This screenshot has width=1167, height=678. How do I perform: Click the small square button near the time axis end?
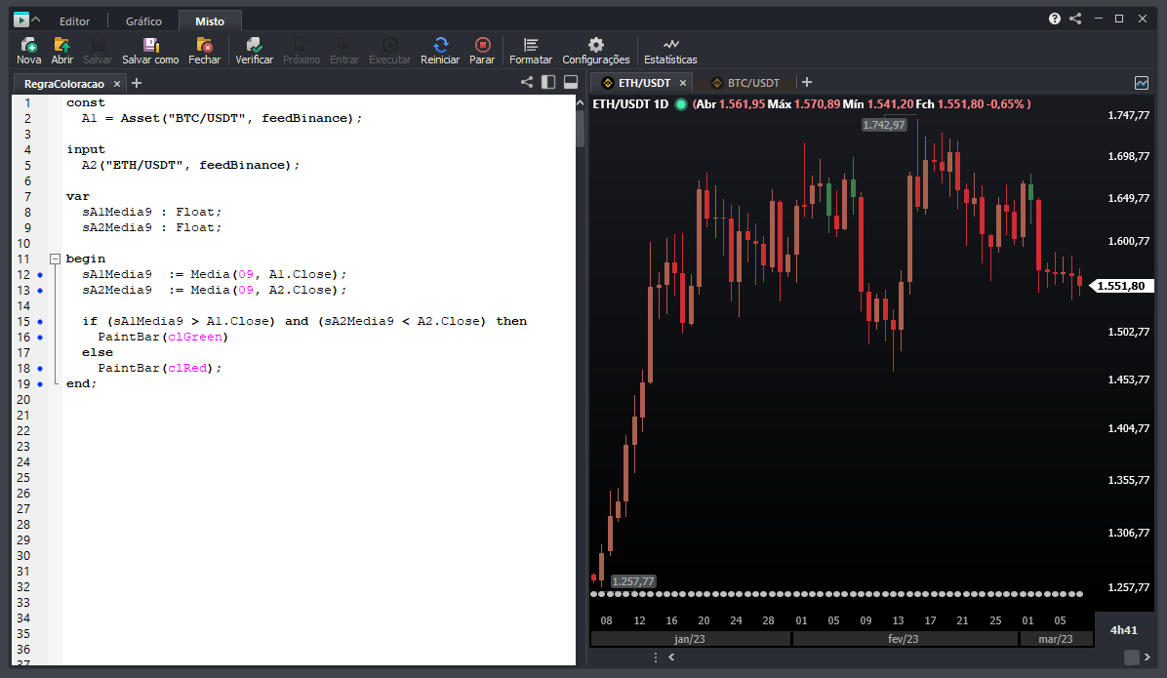click(1131, 658)
